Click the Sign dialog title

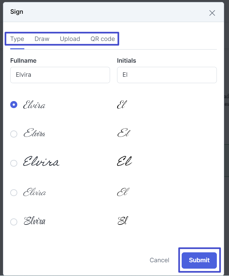tap(17, 12)
